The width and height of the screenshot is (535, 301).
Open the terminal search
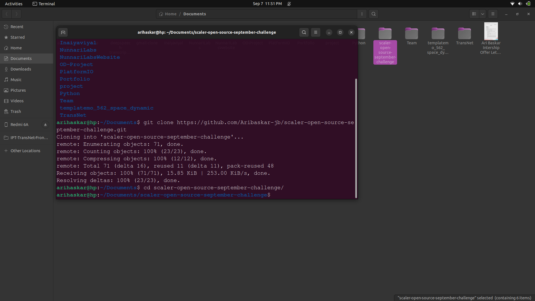[x=304, y=32]
